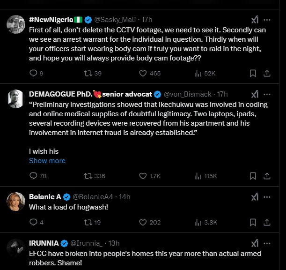Share the #NewNigeria tweet
Viewport: 286px width, 270px height.
tap(267, 73)
